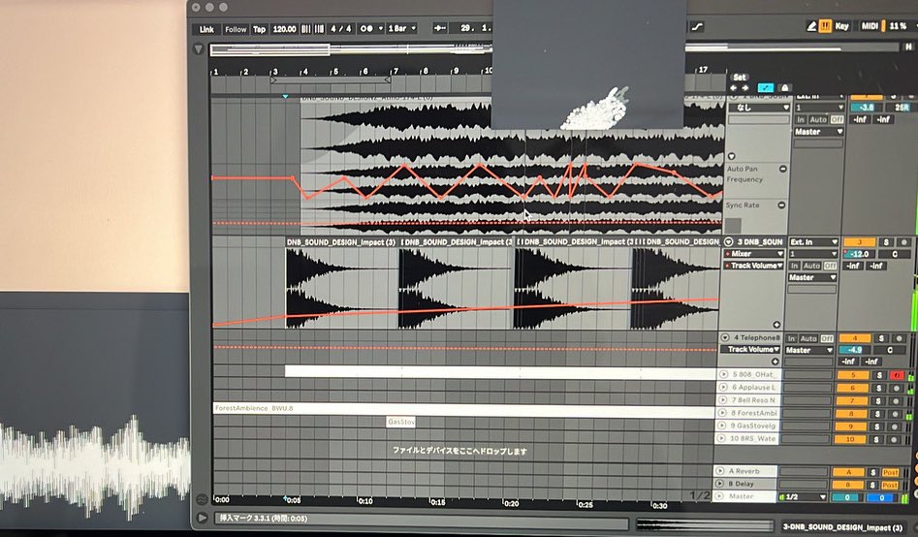The height and width of the screenshot is (537, 918).
Task: Click the Set locator button
Action: [740, 77]
